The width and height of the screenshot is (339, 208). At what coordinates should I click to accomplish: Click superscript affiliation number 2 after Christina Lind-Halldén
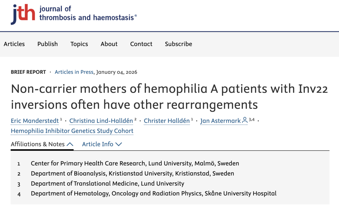[x=136, y=119]
